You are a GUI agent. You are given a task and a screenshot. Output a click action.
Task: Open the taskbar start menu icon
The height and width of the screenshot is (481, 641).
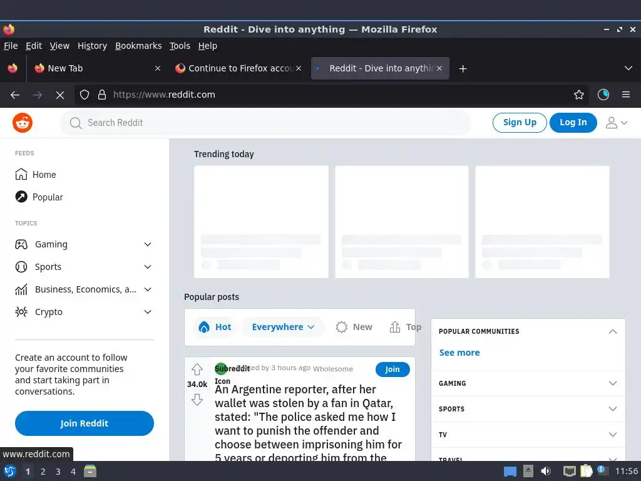tap(10, 472)
